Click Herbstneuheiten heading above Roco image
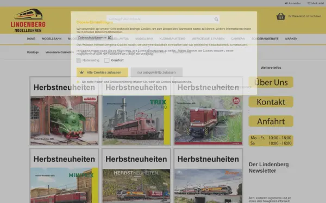The height and width of the screenshot is (203, 326). (208, 159)
